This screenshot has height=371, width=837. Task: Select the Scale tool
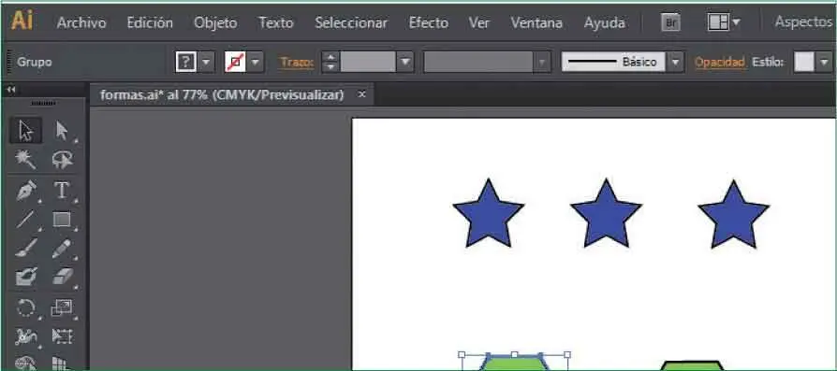click(x=63, y=307)
